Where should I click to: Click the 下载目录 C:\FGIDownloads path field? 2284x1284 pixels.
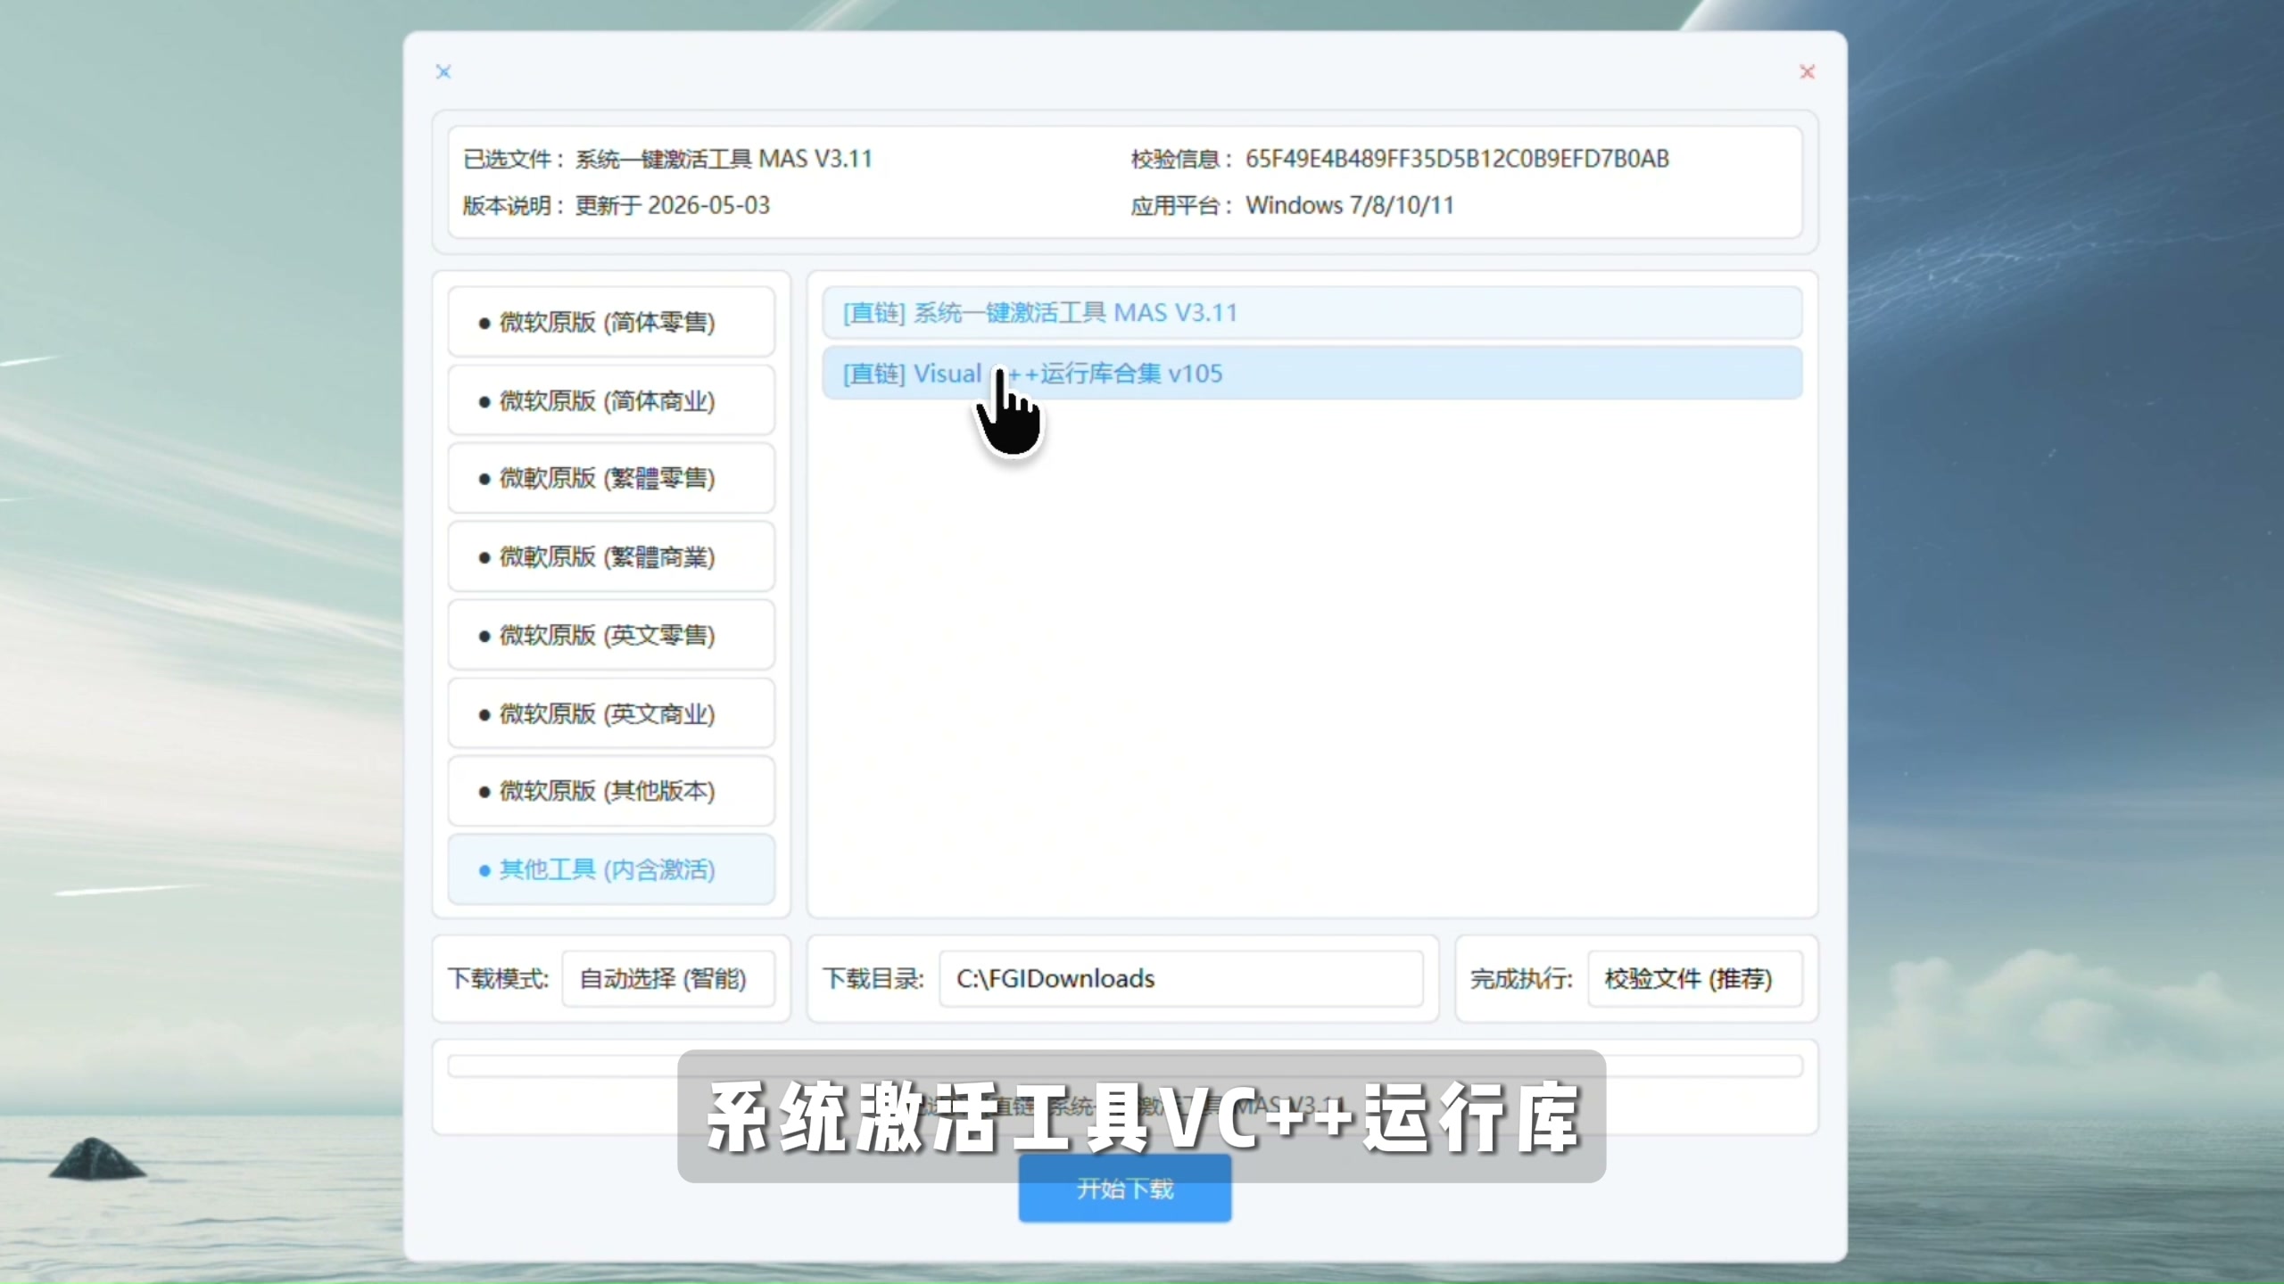1180,979
